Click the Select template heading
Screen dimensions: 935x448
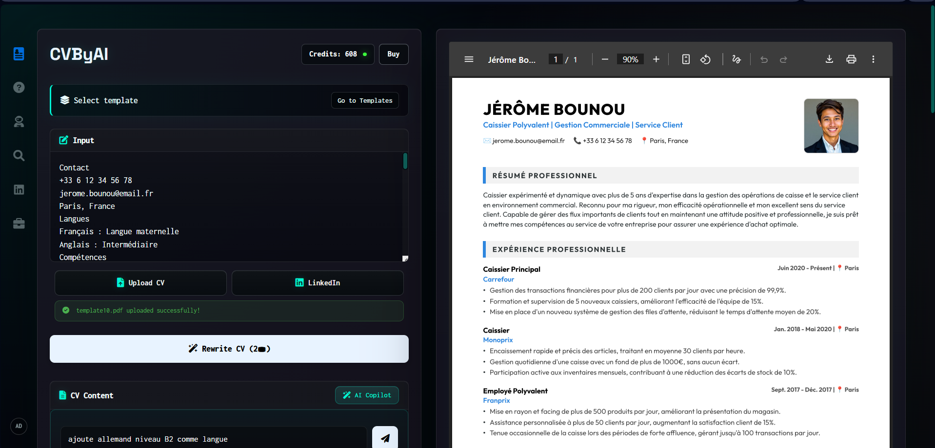[106, 100]
